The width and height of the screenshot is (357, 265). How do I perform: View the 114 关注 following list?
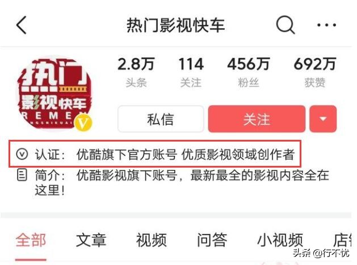[191, 72]
